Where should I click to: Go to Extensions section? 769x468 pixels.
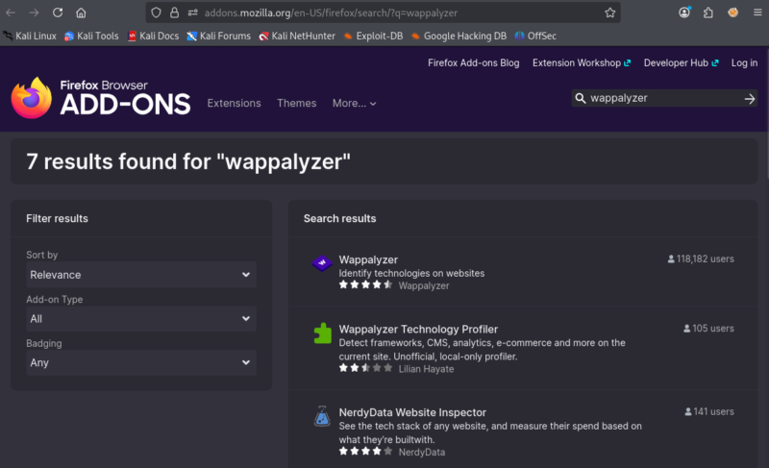pyautogui.click(x=234, y=104)
